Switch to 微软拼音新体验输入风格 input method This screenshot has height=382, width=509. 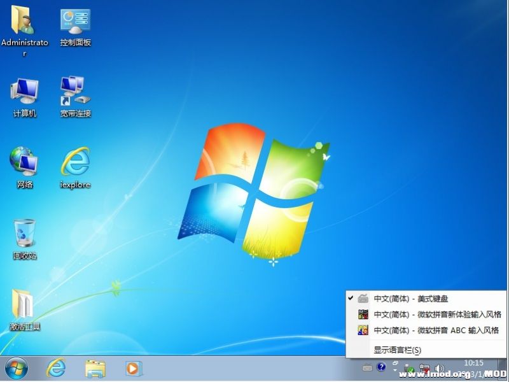click(436, 315)
